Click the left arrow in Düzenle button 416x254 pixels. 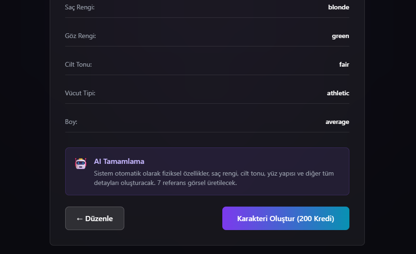click(80, 219)
